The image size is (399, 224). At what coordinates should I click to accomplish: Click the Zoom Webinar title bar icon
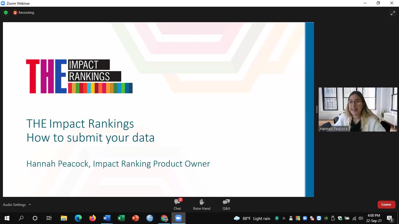click(x=3, y=3)
